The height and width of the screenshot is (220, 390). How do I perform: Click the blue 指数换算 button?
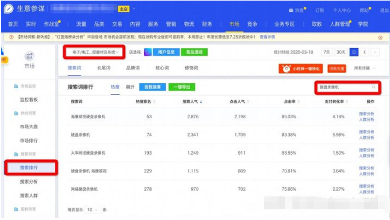tap(152, 87)
